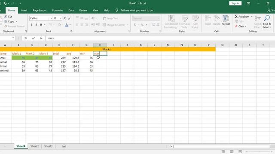The image size is (275, 154).
Task: Open the Help ribbon tab
Action: point(107,10)
